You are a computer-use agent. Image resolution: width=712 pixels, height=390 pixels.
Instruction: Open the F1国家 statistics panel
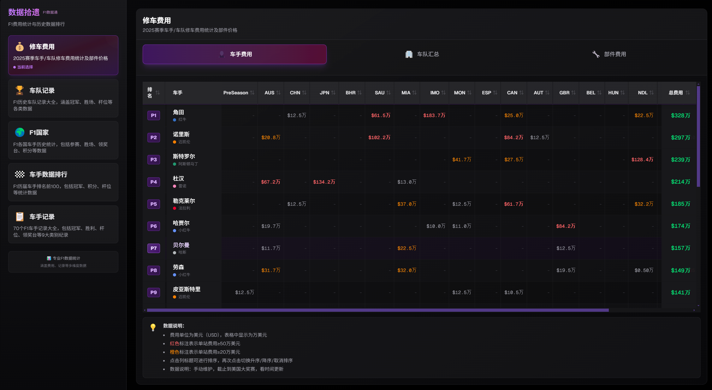[63, 140]
